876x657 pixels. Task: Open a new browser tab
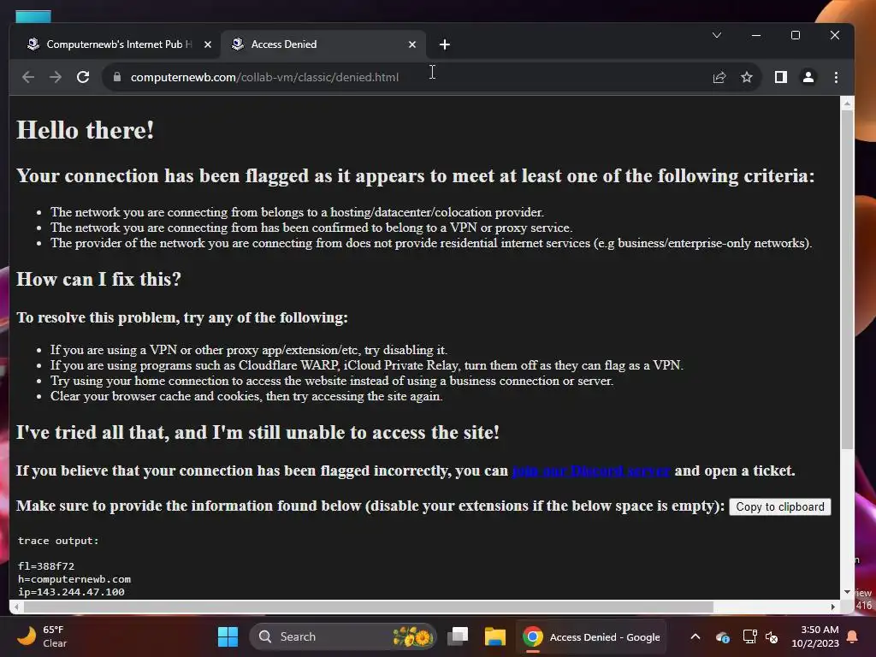445,44
